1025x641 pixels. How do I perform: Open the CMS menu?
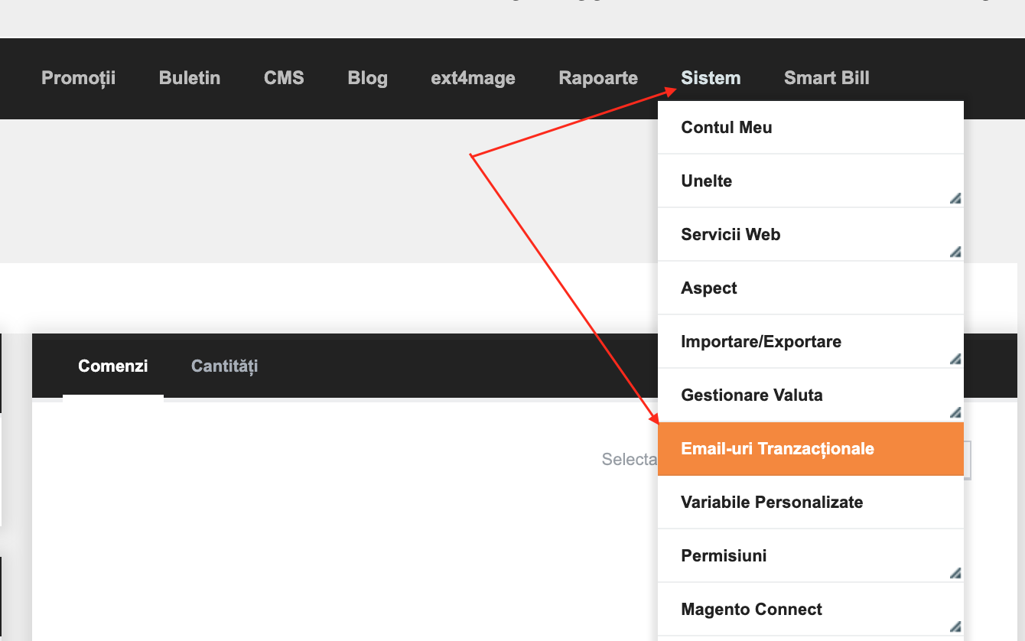(284, 78)
